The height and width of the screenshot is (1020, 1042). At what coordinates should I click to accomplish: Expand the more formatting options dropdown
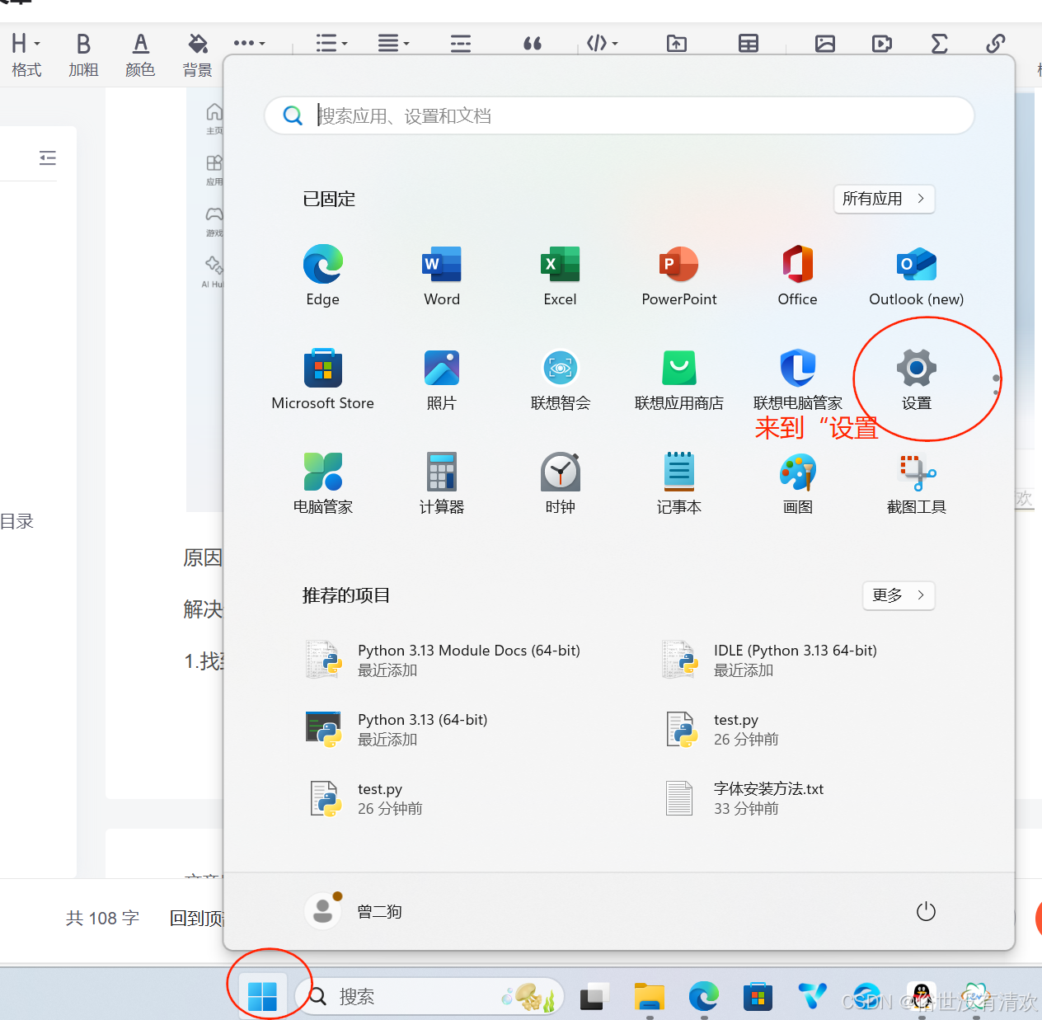tap(249, 43)
